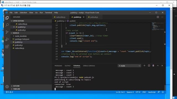
Task: Open the Manage gear in activity bar
Action: click(x=7, y=87)
